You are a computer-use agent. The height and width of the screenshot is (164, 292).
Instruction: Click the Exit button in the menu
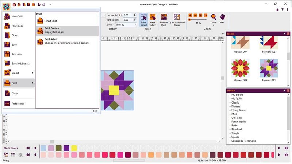[95, 111]
